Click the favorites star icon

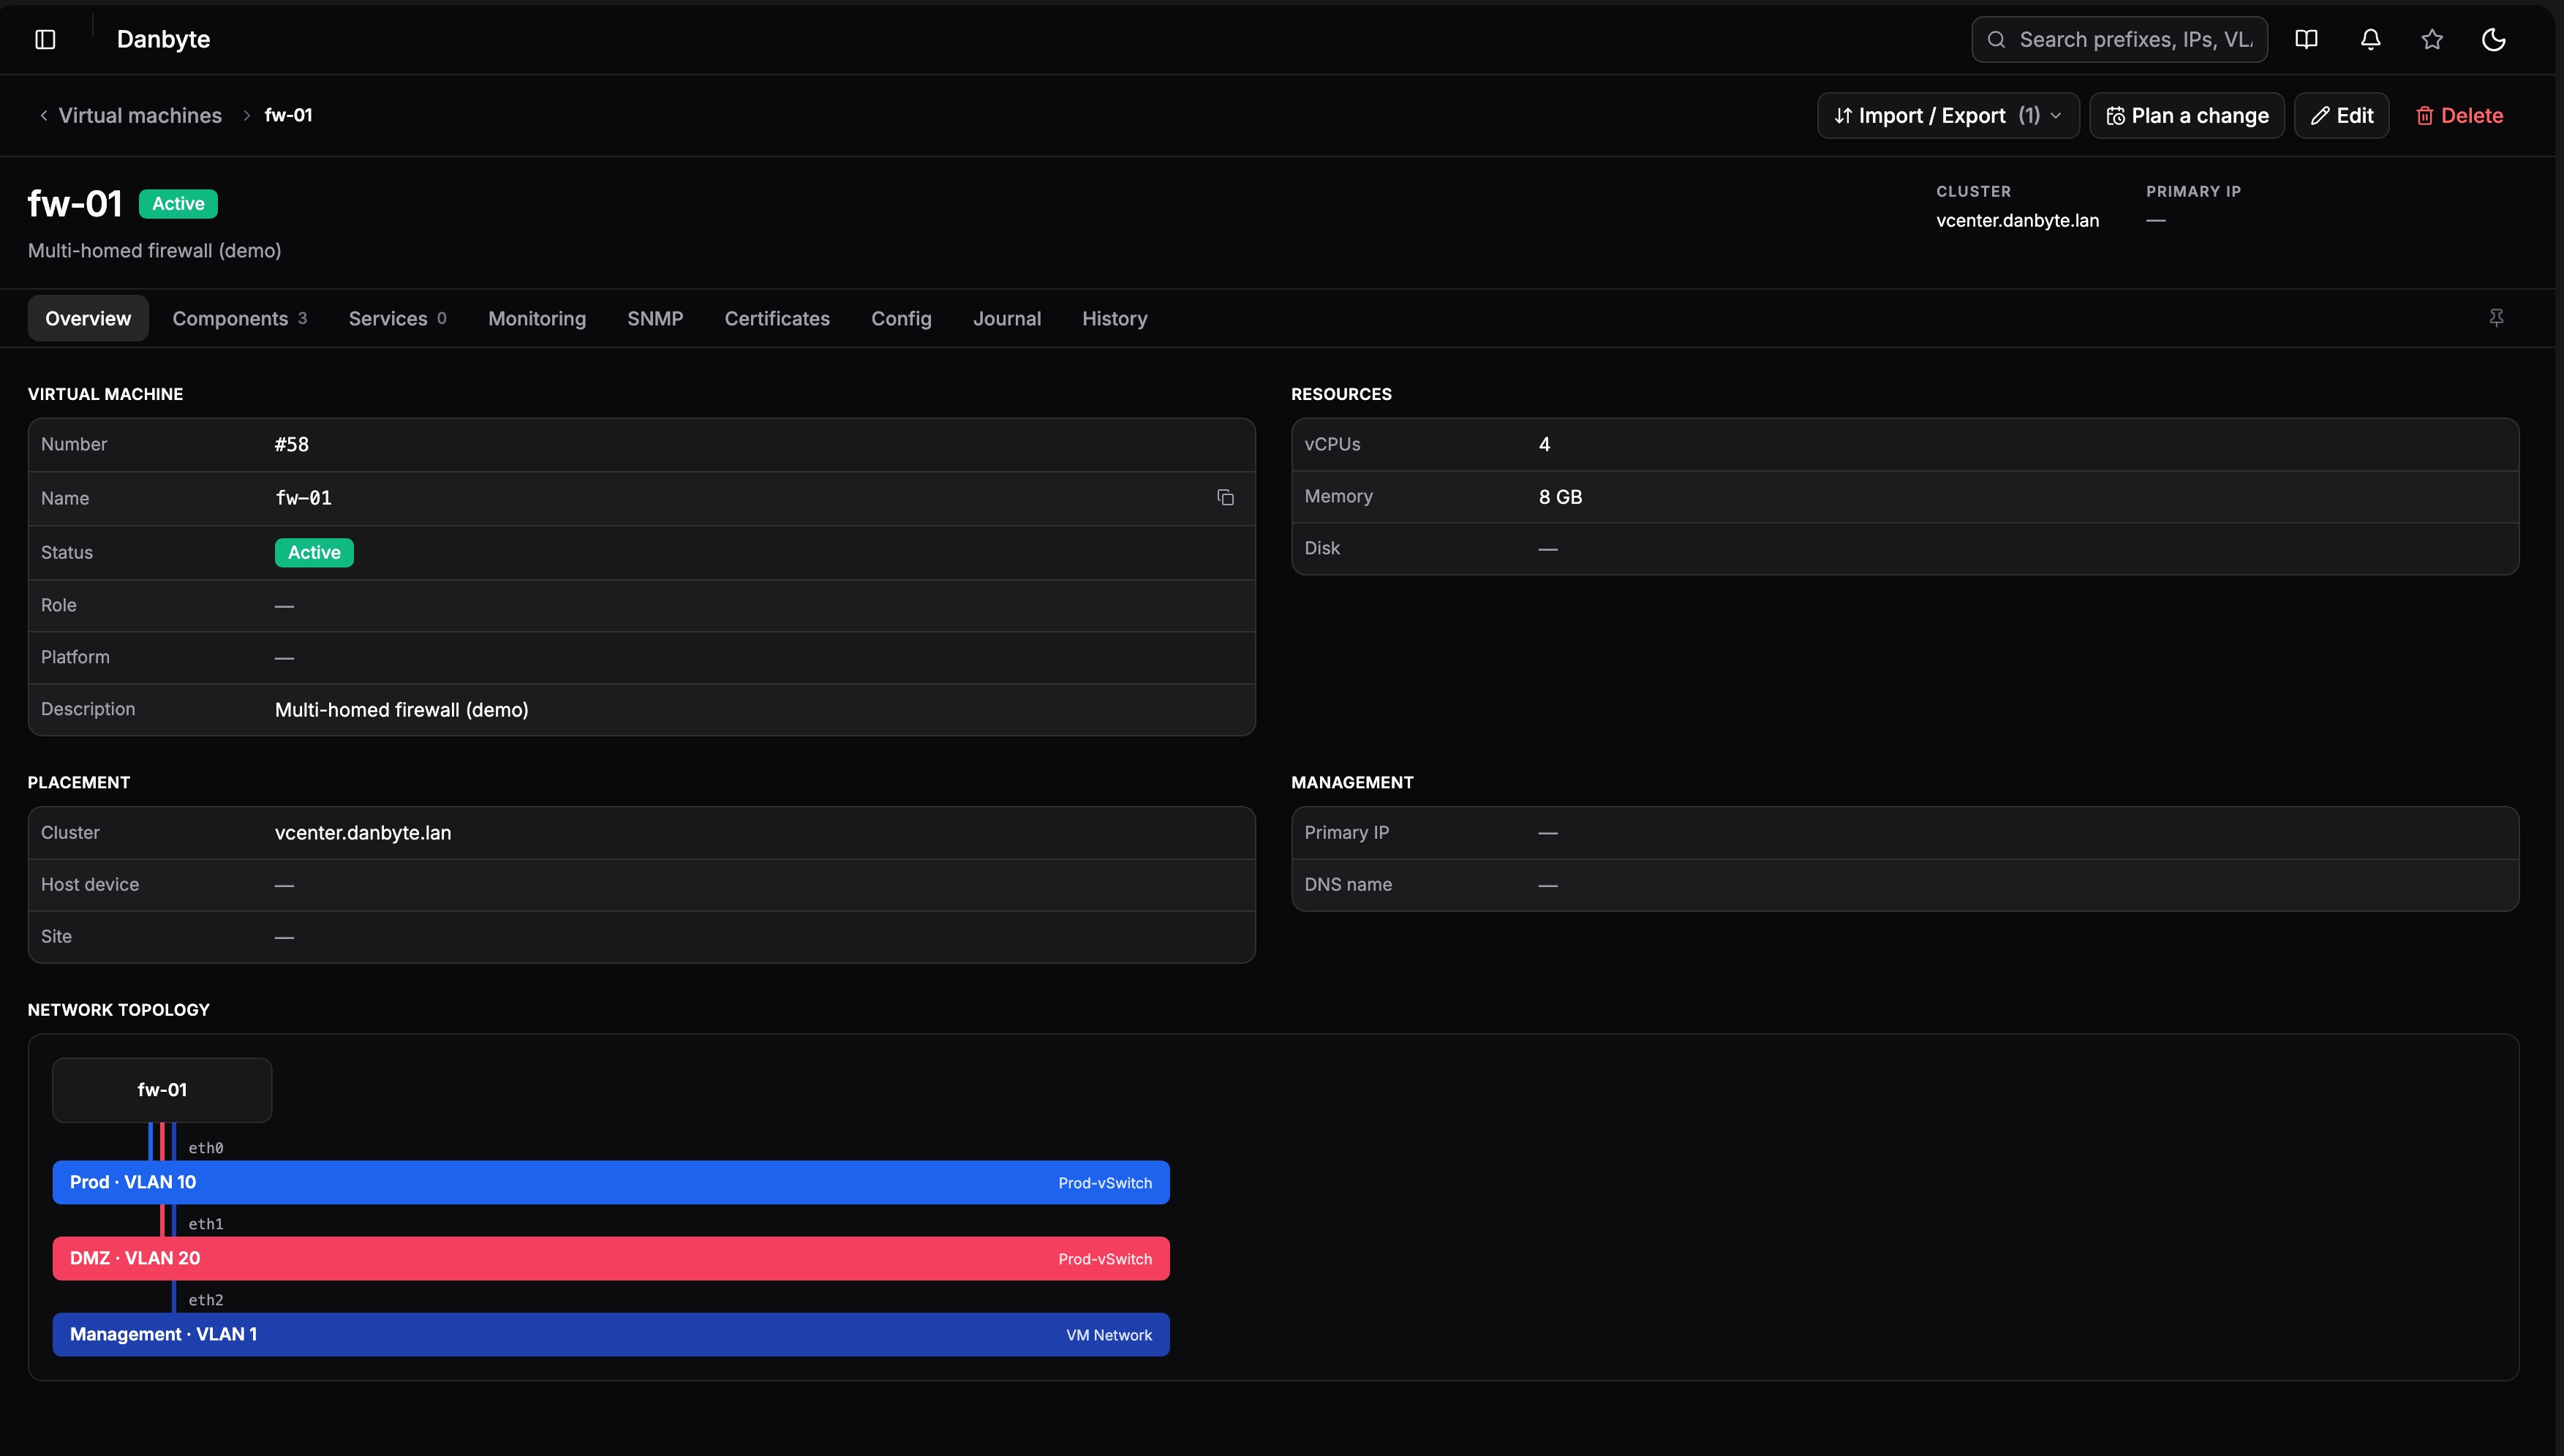coord(2432,39)
